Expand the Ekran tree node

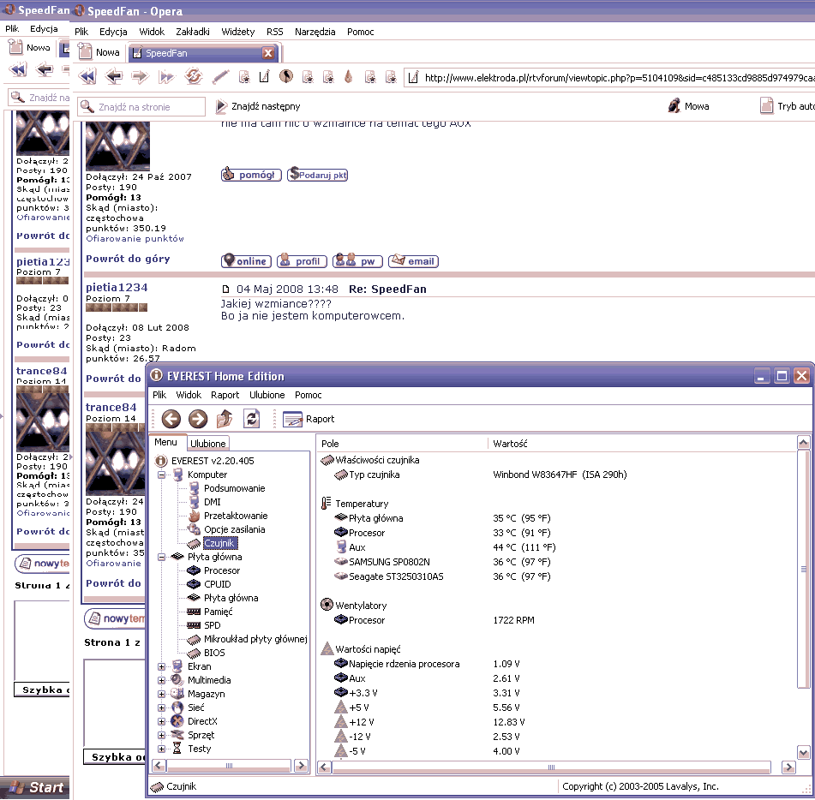(x=162, y=666)
